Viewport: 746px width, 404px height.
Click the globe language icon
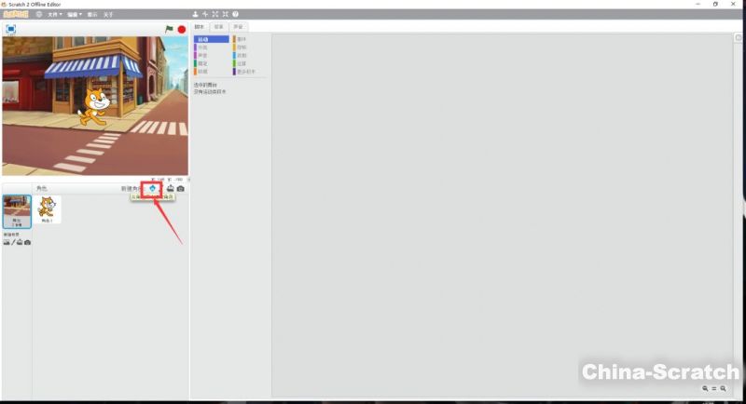(38, 15)
